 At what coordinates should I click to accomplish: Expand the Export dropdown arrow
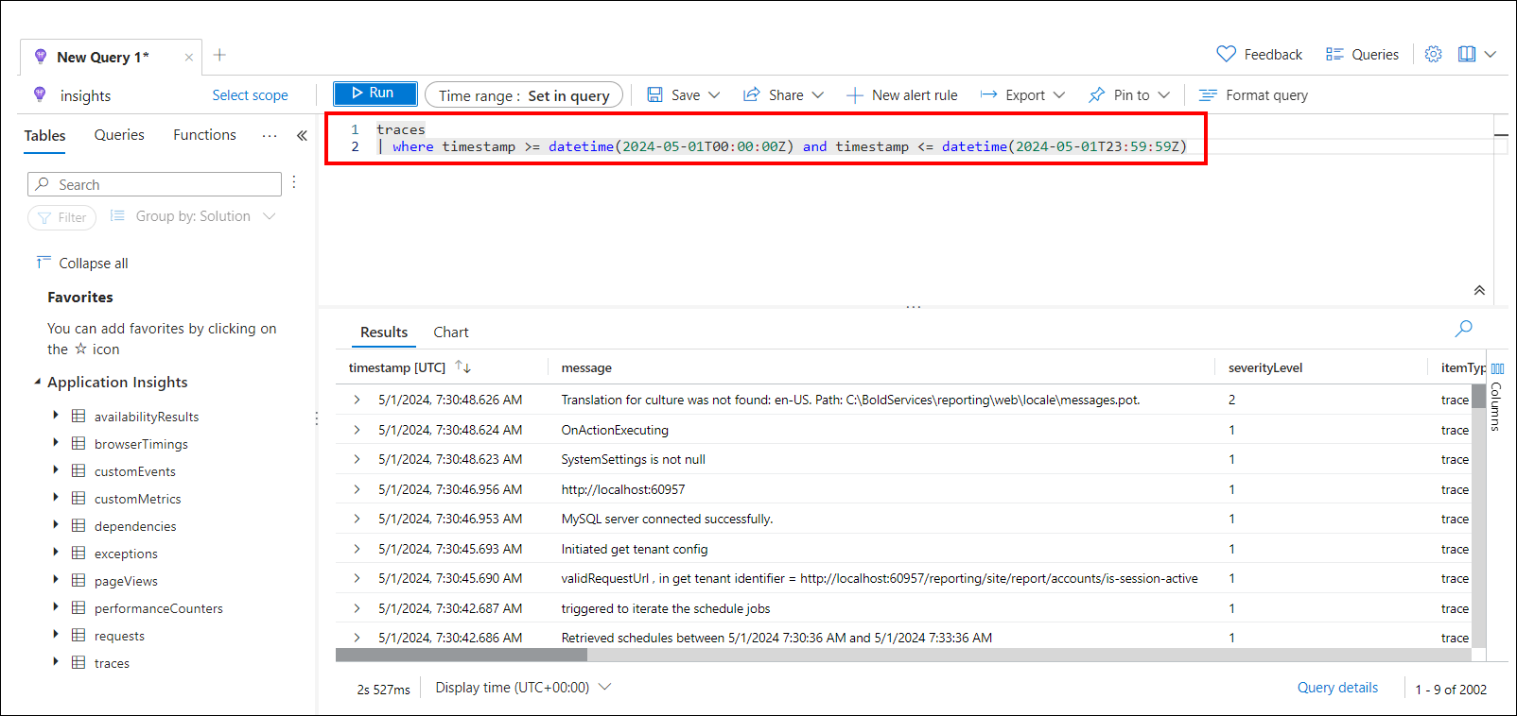pyautogui.click(x=1059, y=95)
